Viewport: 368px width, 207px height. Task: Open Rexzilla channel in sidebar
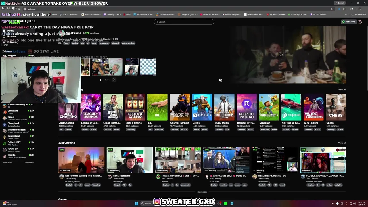coord(18,156)
